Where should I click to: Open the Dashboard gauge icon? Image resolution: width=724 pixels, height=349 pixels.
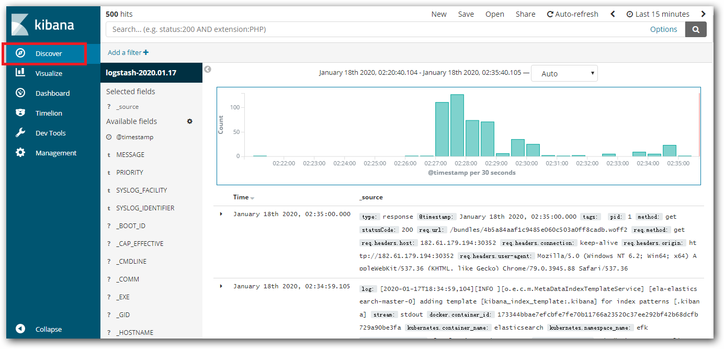coord(20,93)
